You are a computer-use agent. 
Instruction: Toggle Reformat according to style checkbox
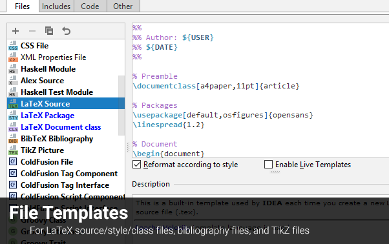[x=137, y=165]
